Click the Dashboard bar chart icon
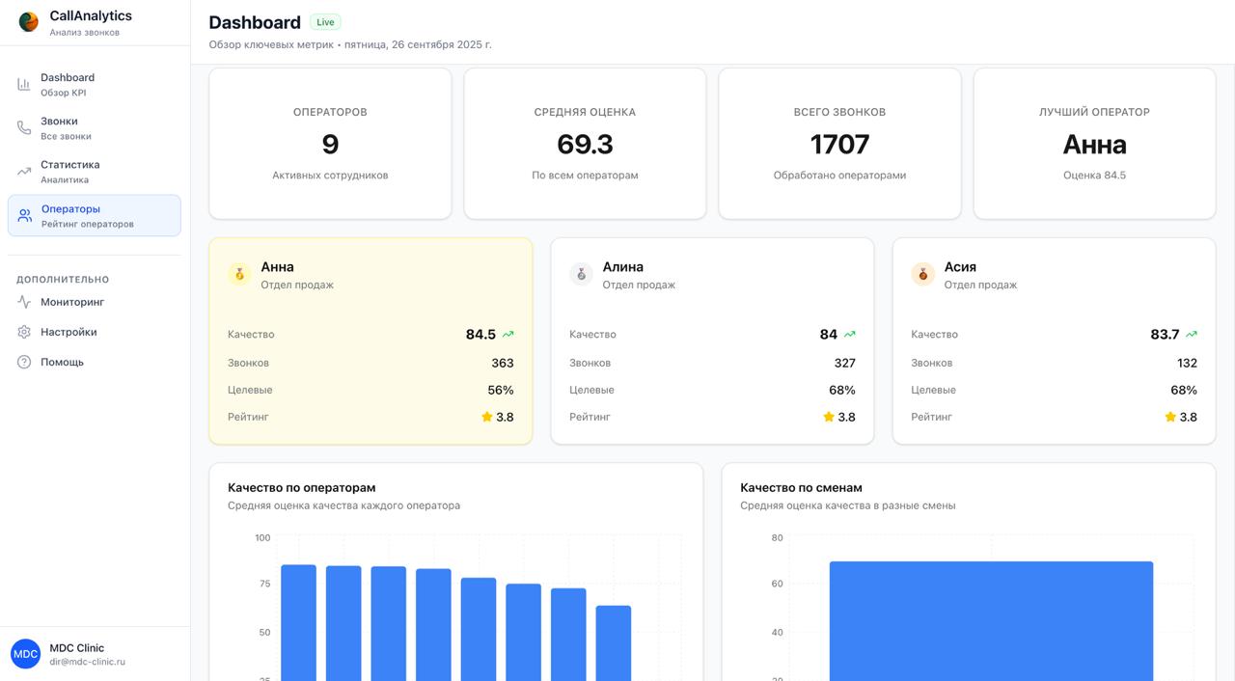 click(x=24, y=85)
